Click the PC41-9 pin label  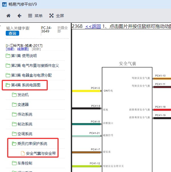95,122
